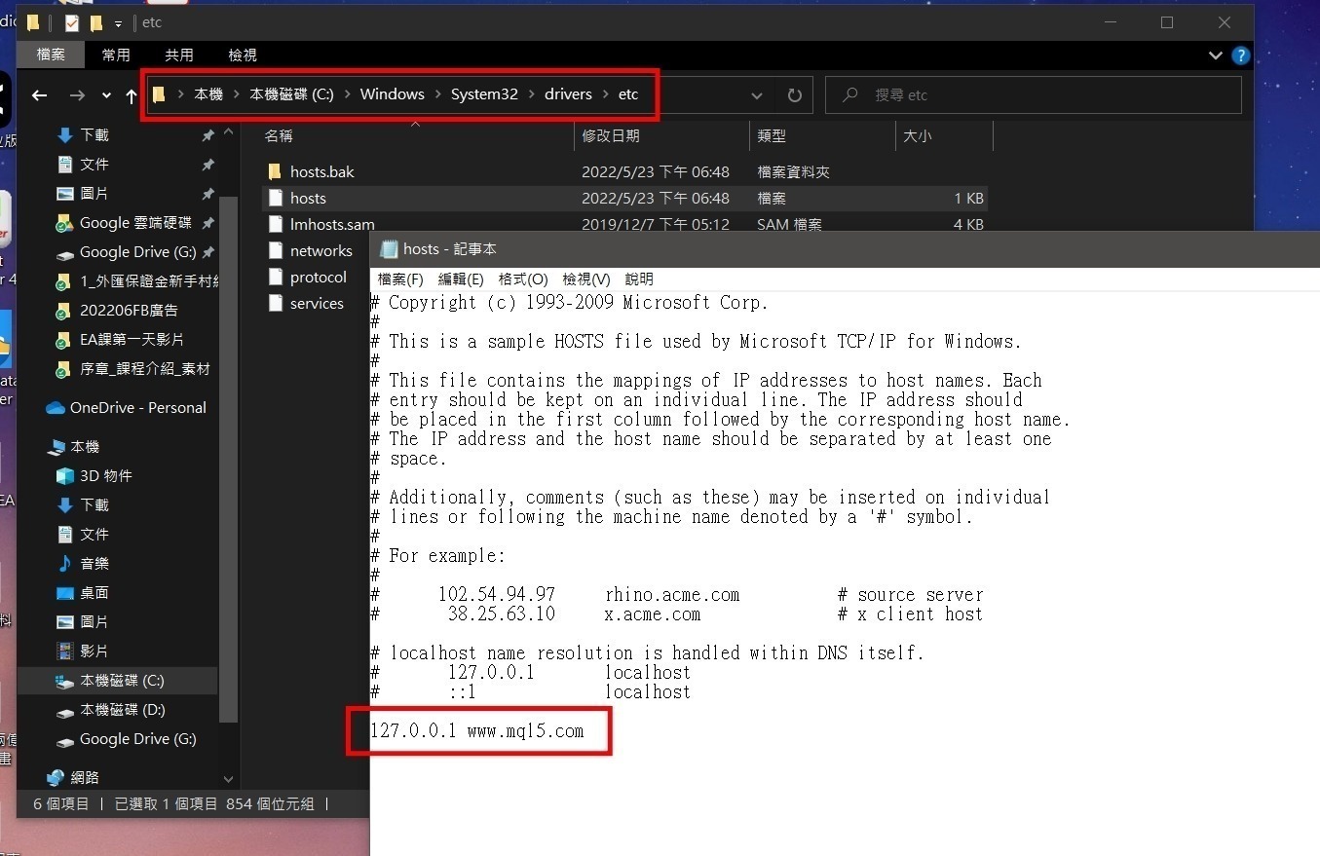Image resolution: width=1320 pixels, height=856 pixels.
Task: Sort files by 修改日期 column header
Action: (x=611, y=136)
